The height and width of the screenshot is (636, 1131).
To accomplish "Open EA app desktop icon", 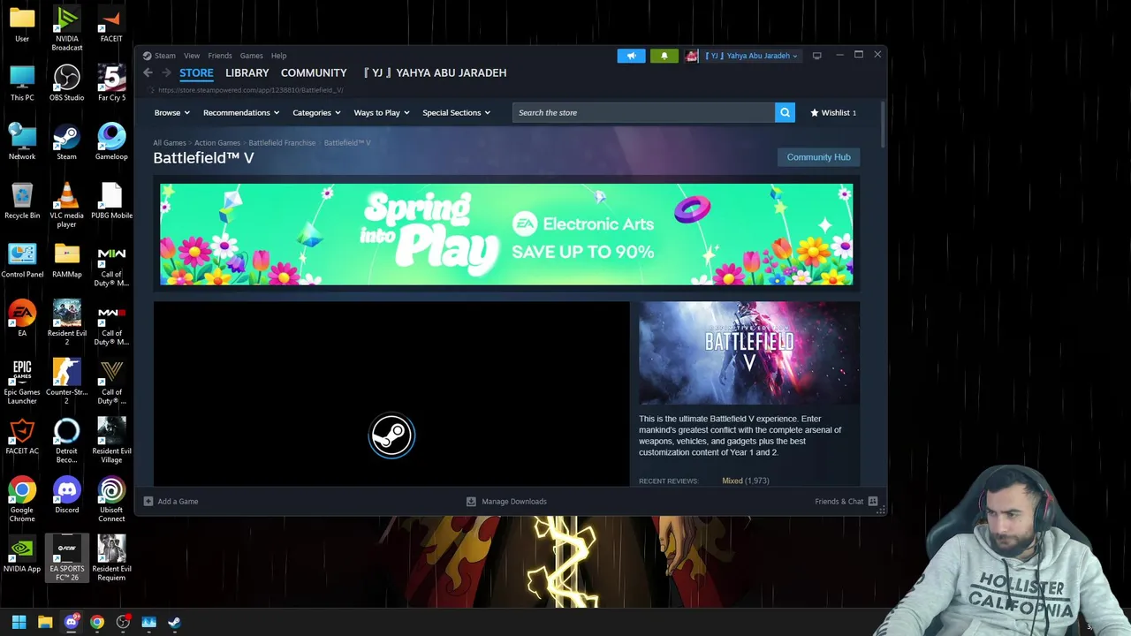I will [x=22, y=319].
